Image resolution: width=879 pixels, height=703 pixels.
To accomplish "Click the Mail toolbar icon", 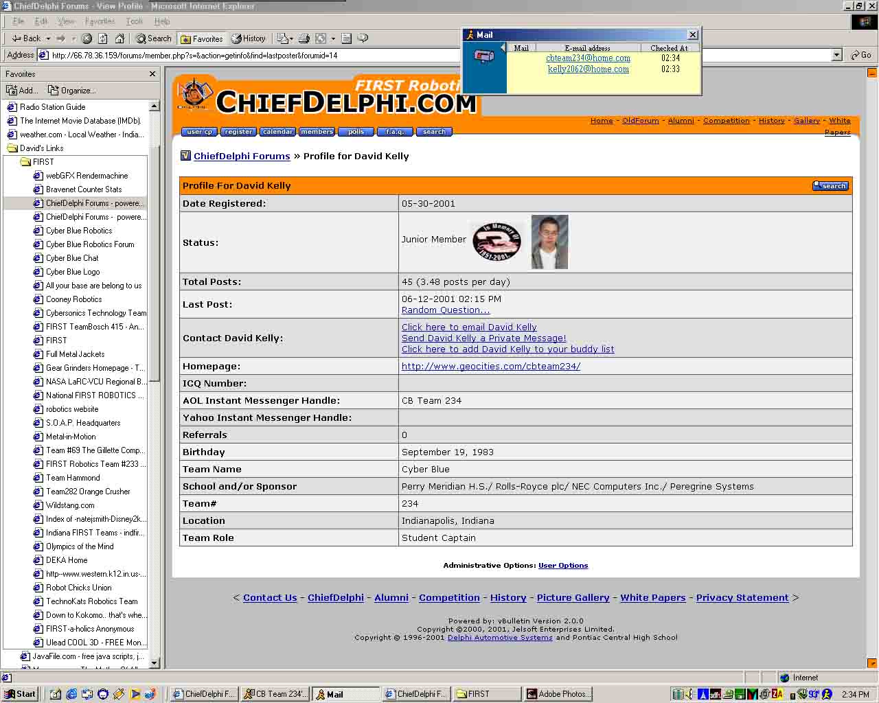I will tap(282, 38).
